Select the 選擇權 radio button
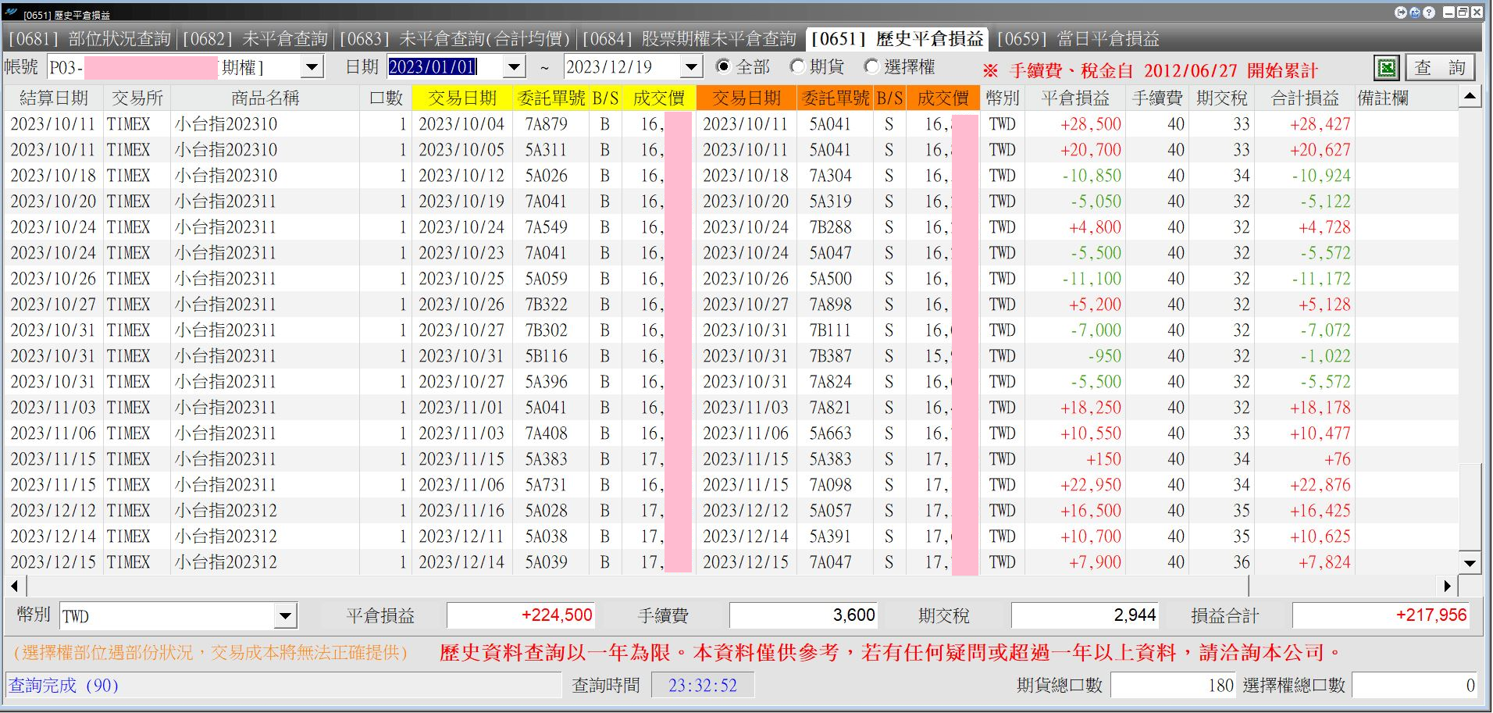 coord(871,67)
